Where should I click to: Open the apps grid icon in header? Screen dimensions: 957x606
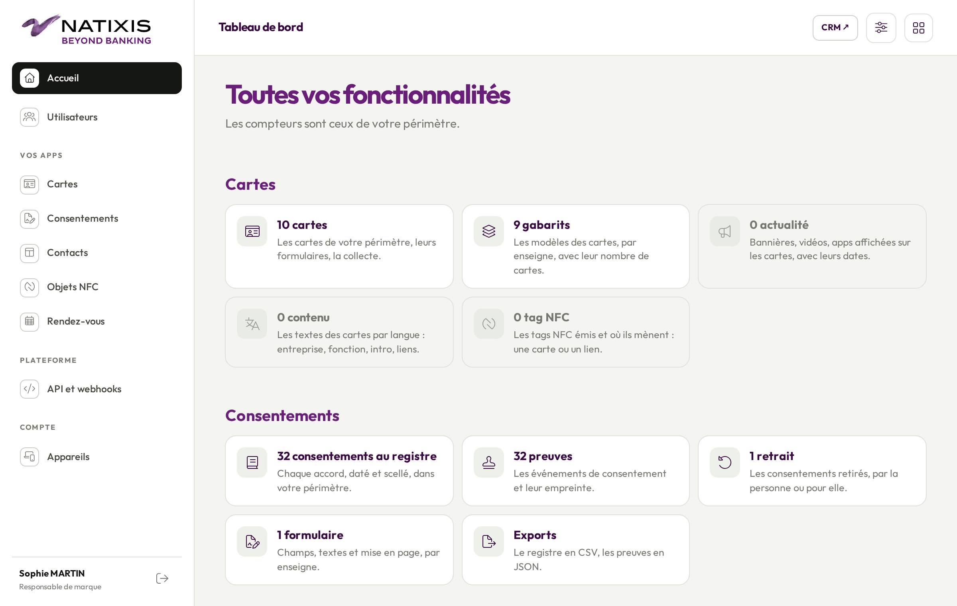pos(918,28)
